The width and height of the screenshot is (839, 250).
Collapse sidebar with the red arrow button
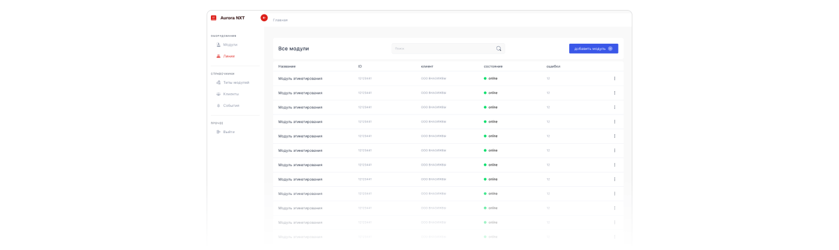[264, 17]
